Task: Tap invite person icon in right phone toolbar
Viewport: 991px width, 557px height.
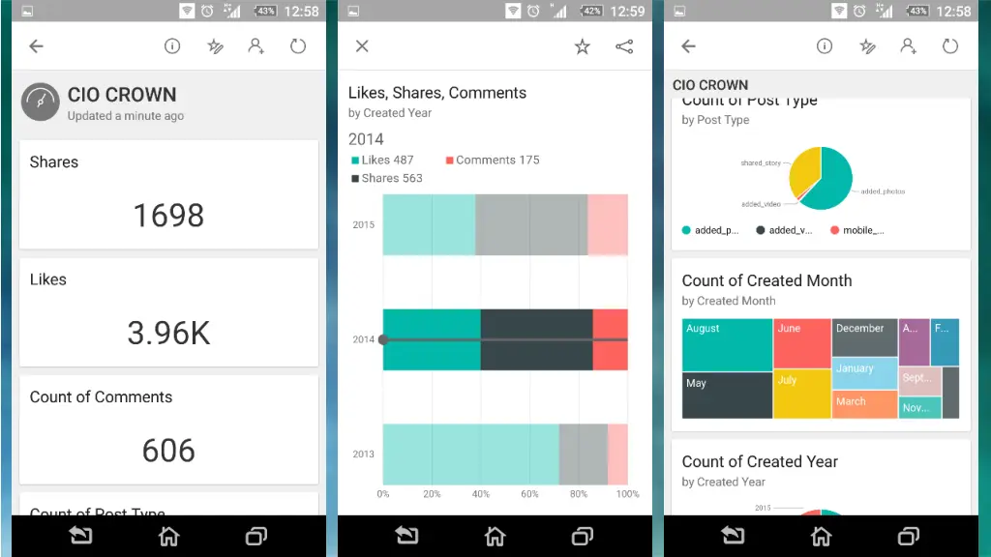Action: tap(908, 46)
